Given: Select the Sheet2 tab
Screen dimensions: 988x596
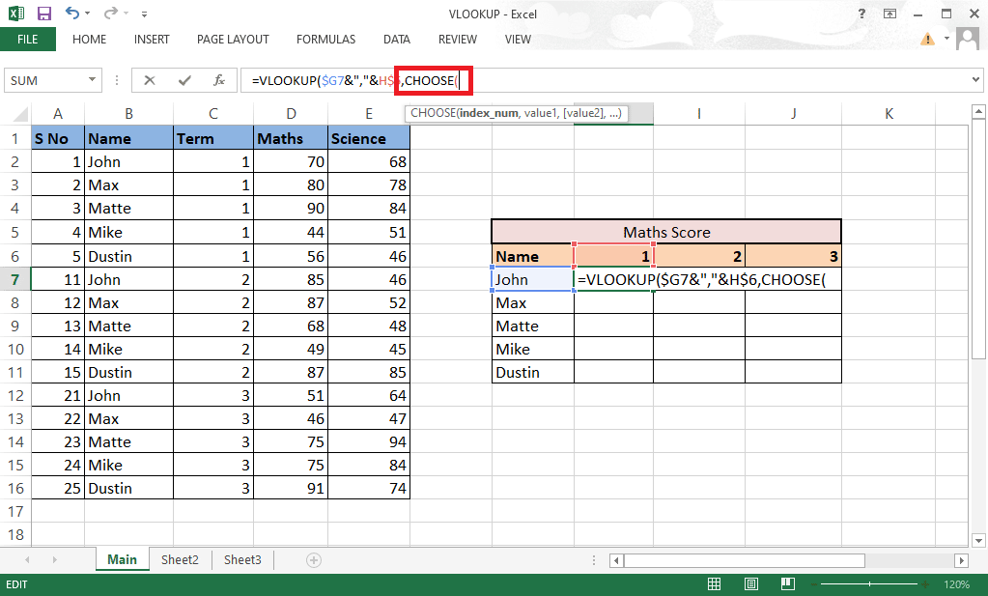Looking at the screenshot, I should point(180,559).
